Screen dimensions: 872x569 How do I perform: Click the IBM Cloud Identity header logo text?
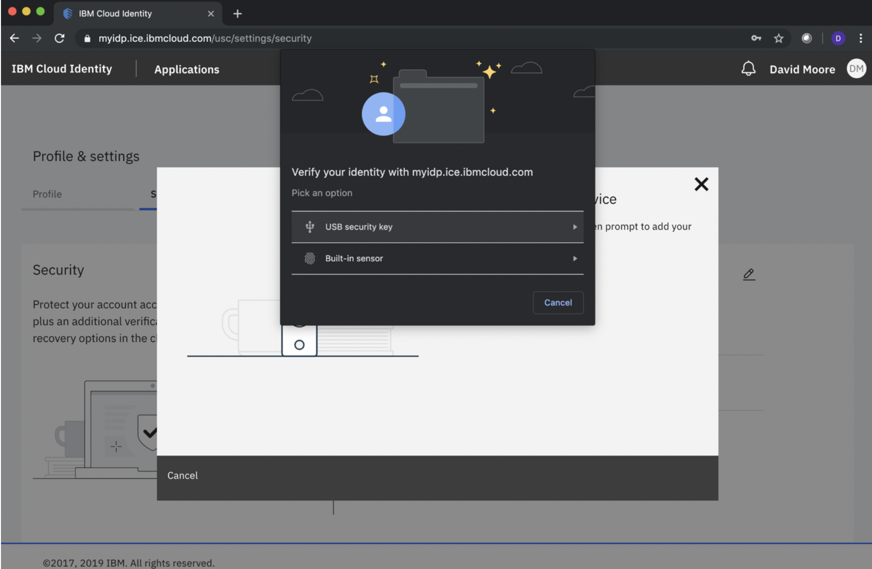click(62, 69)
